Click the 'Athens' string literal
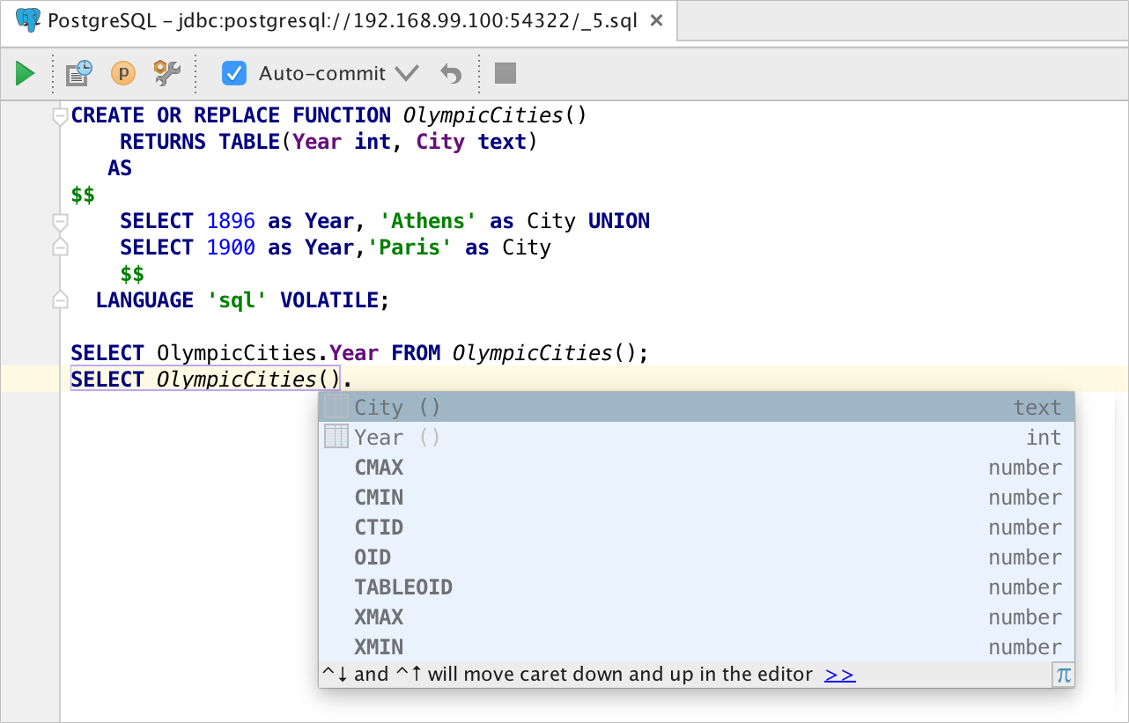 click(x=428, y=221)
